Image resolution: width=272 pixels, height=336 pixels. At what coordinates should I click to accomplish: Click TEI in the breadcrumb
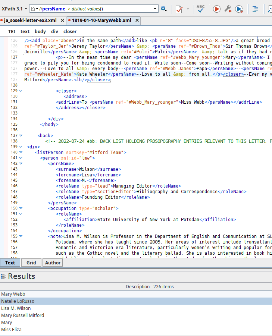click(12, 31)
